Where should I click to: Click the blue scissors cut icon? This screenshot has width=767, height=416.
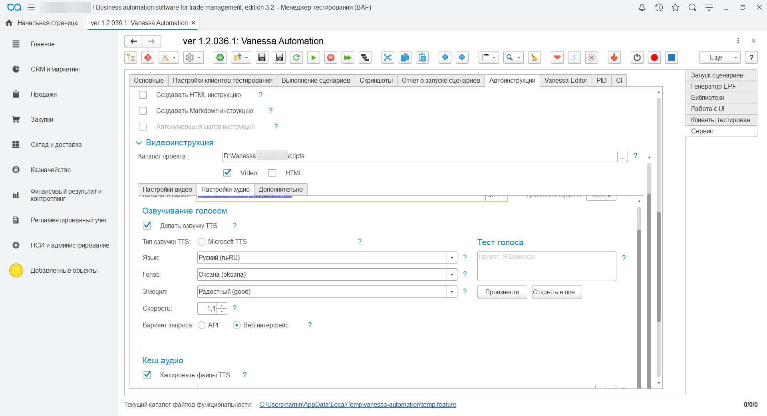(x=387, y=57)
